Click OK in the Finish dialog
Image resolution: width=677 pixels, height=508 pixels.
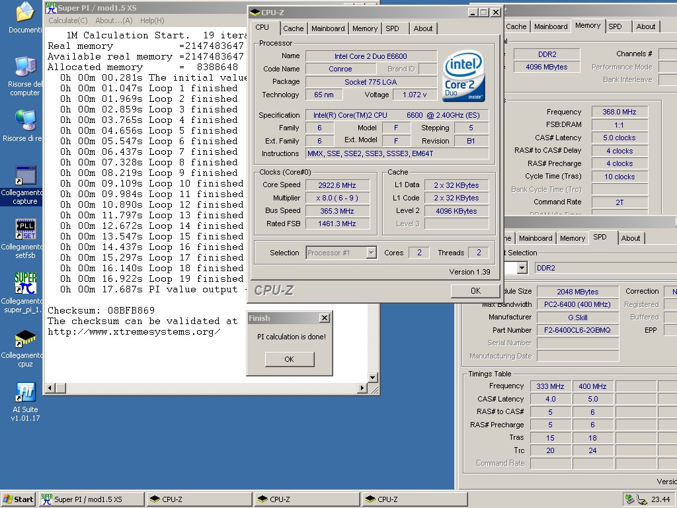pyautogui.click(x=290, y=359)
